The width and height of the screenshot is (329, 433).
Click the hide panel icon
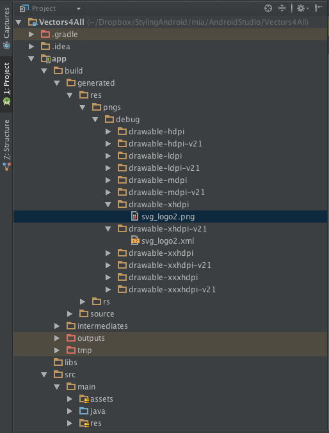point(318,8)
